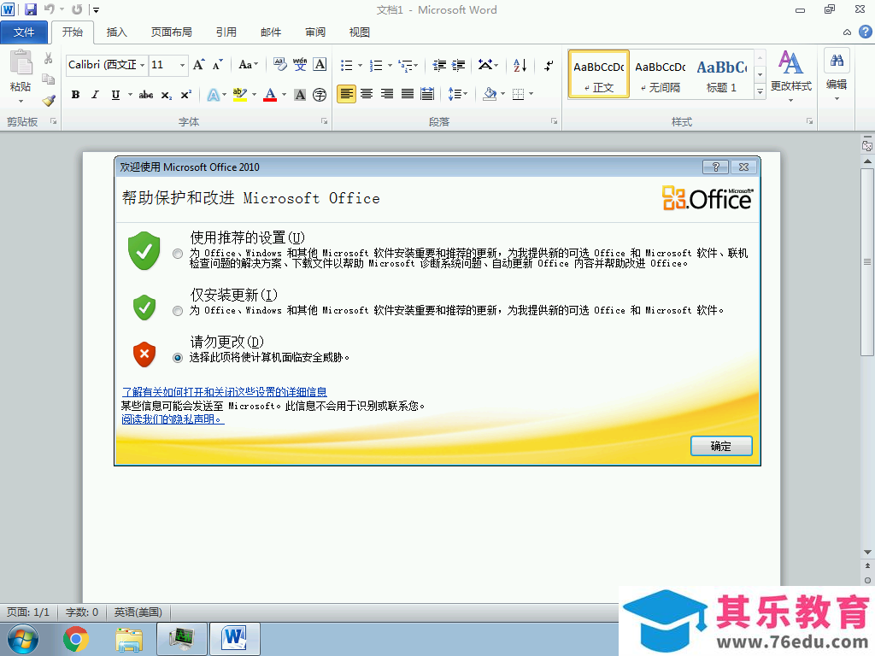Image resolution: width=875 pixels, height=656 pixels.
Task: Click Grow Font icon
Action: [198, 65]
